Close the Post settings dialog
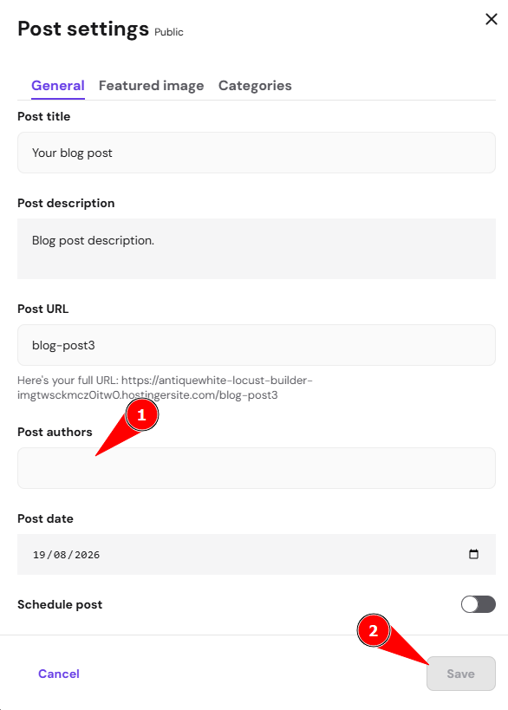This screenshot has width=508, height=710. click(492, 19)
